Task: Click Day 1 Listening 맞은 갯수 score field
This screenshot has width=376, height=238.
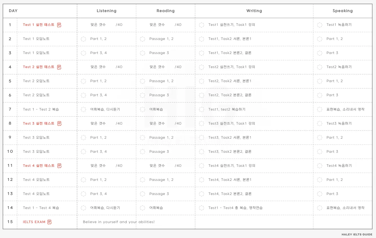Action: coord(106,25)
